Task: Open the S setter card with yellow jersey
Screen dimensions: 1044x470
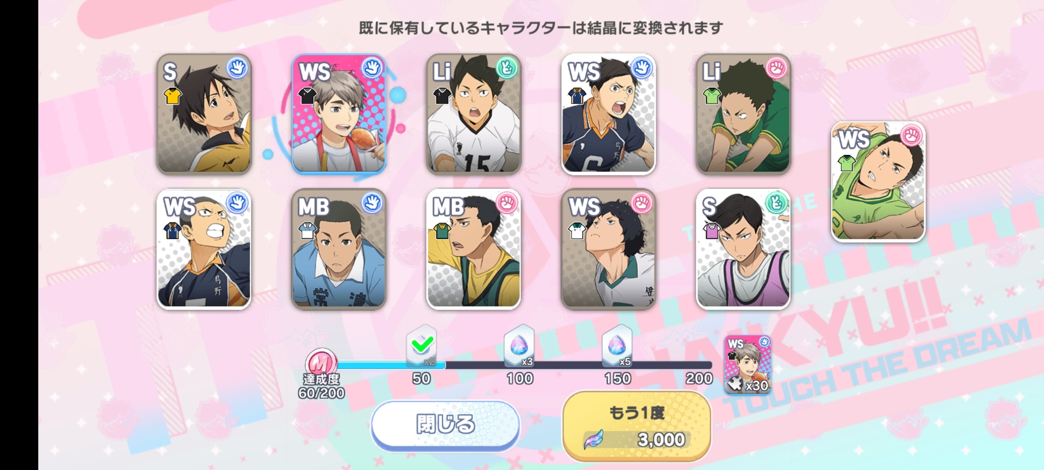Action: [x=204, y=114]
